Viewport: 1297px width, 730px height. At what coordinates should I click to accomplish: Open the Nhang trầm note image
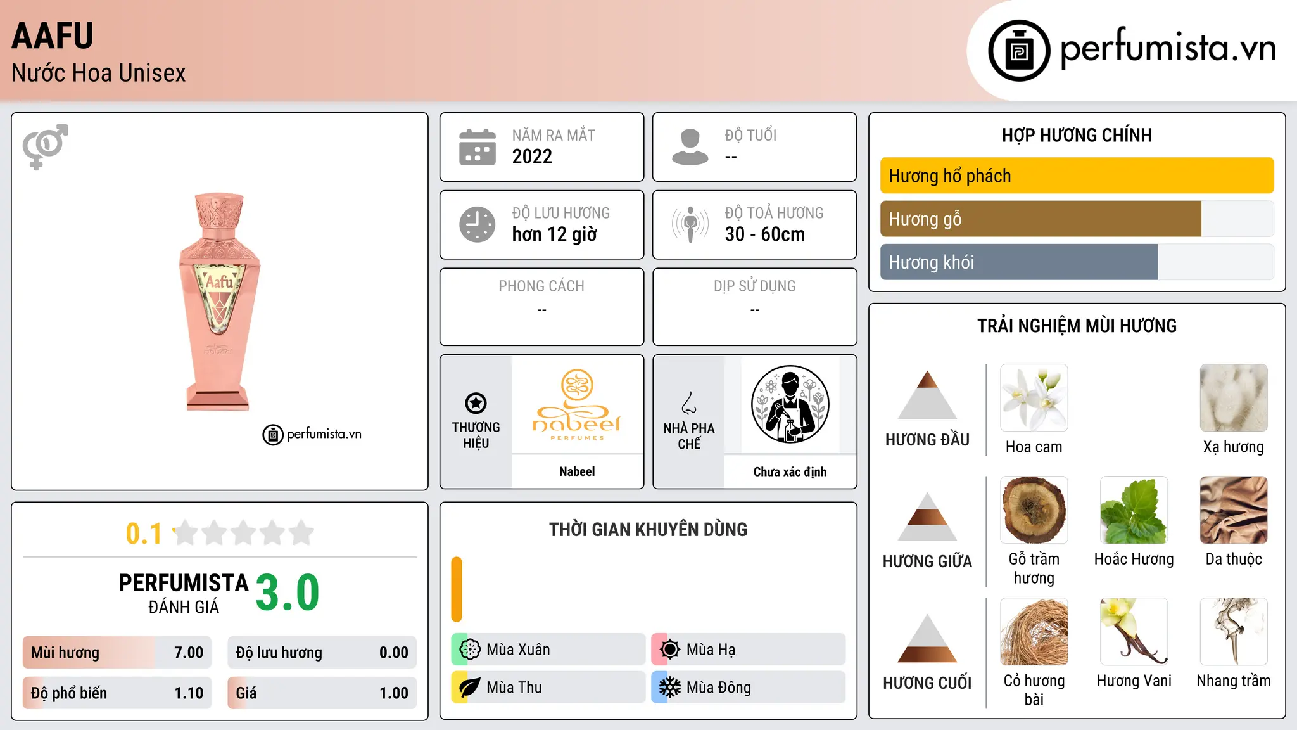click(x=1234, y=632)
